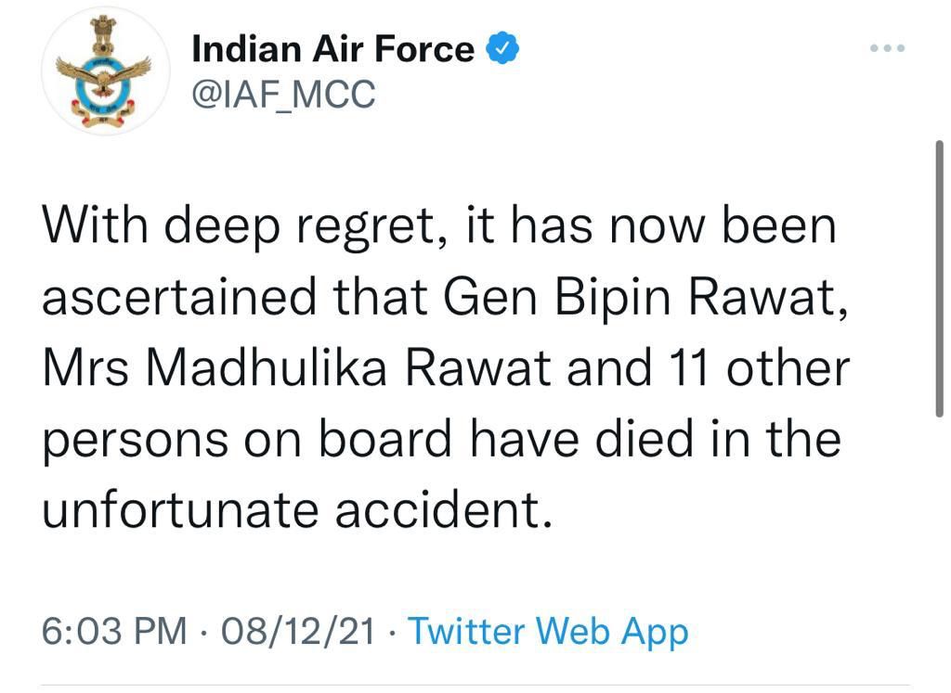Screen dimensions: 951x693
Task: Open the Twitter Web App source link
Action: click(548, 633)
